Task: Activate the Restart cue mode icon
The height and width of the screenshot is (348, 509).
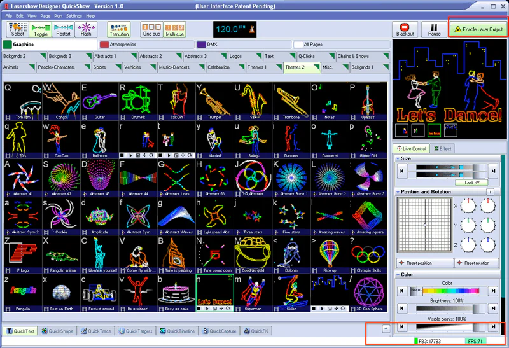Action: pos(63,29)
